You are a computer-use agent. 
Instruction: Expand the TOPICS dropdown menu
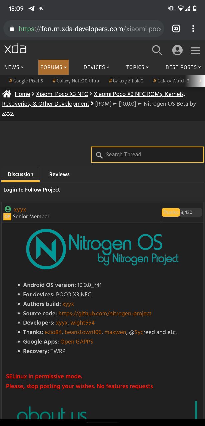tap(137, 67)
